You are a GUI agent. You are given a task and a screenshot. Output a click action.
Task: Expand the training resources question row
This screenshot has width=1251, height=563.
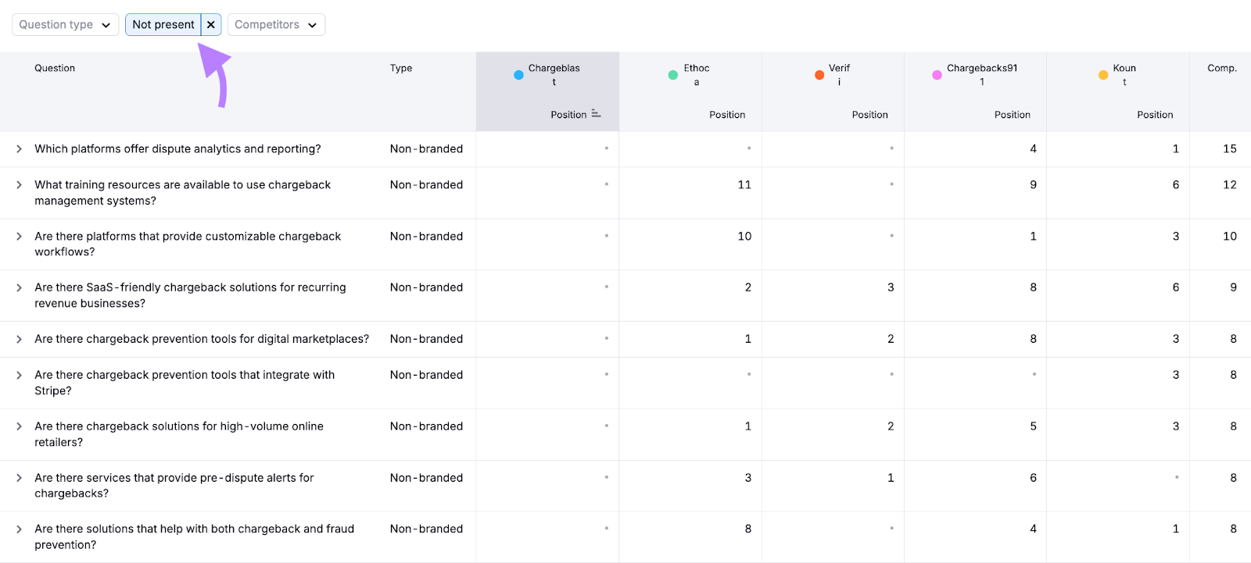tap(19, 185)
